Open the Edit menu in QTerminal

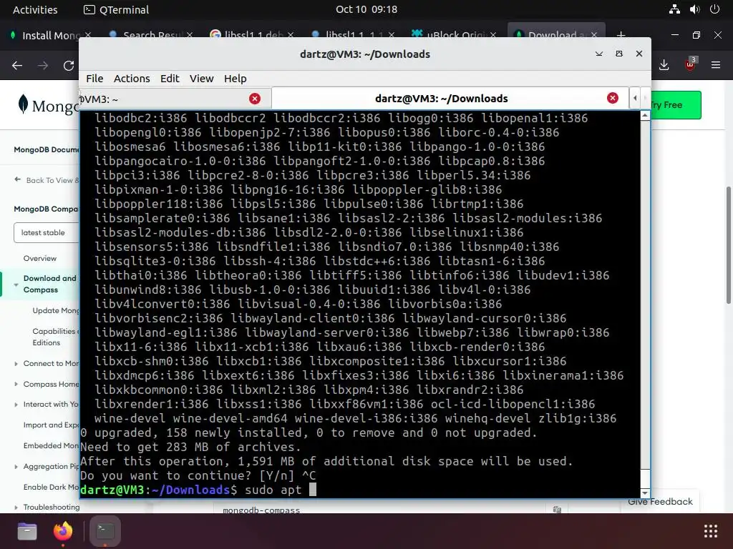point(170,79)
